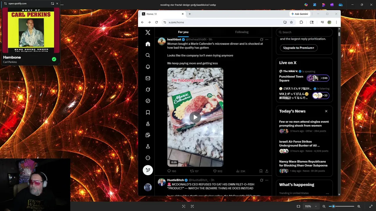Open Chrome profile avatar menu
The height and width of the screenshot is (211, 376).
click(329, 22)
